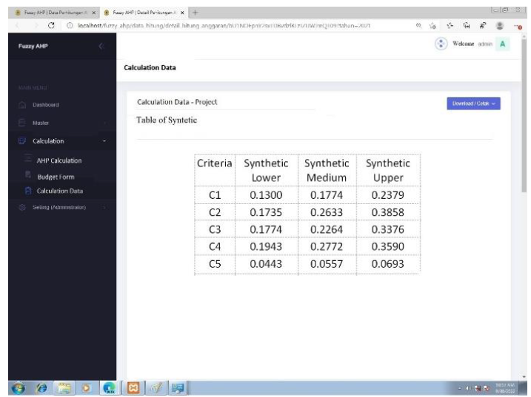Click the Synthetic Lower column header
Viewport: 531px width, 397px height.
tap(266, 170)
